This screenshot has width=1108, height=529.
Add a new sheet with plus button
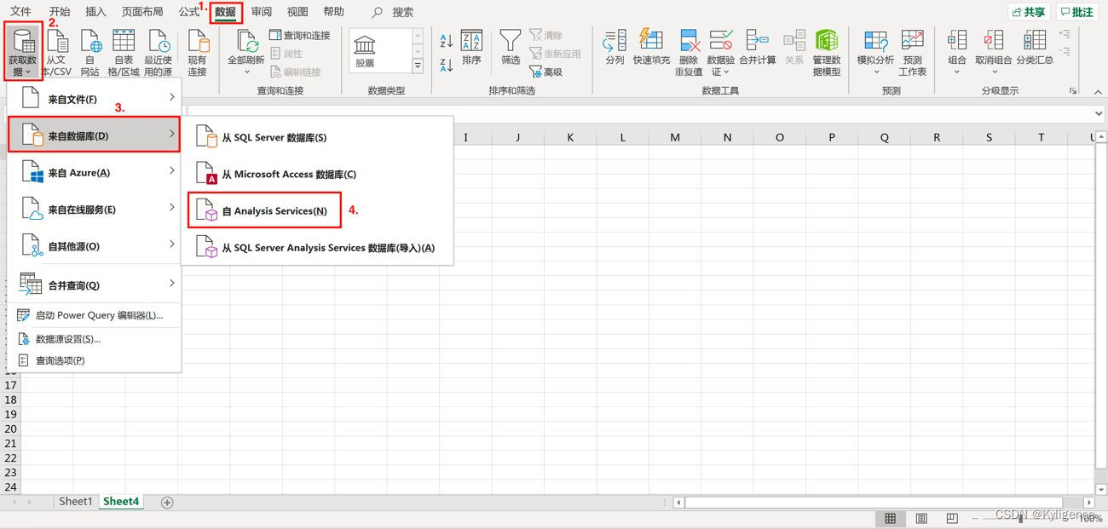point(167,503)
